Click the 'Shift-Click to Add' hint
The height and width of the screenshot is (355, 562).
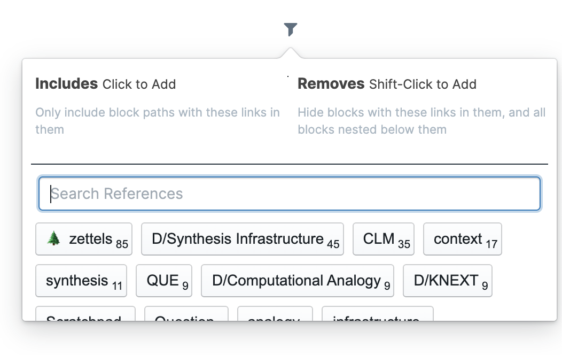pos(423,84)
